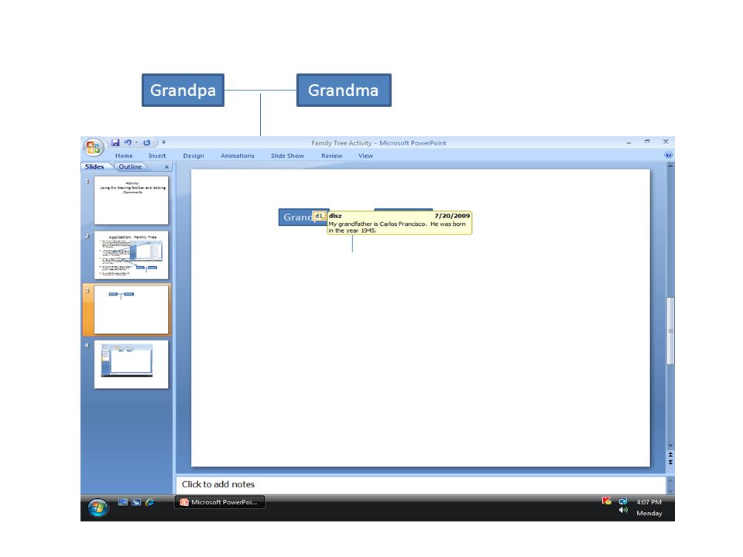Image resolution: width=743 pixels, height=557 pixels.
Task: Minimize the PowerPoint window
Action: point(628,142)
